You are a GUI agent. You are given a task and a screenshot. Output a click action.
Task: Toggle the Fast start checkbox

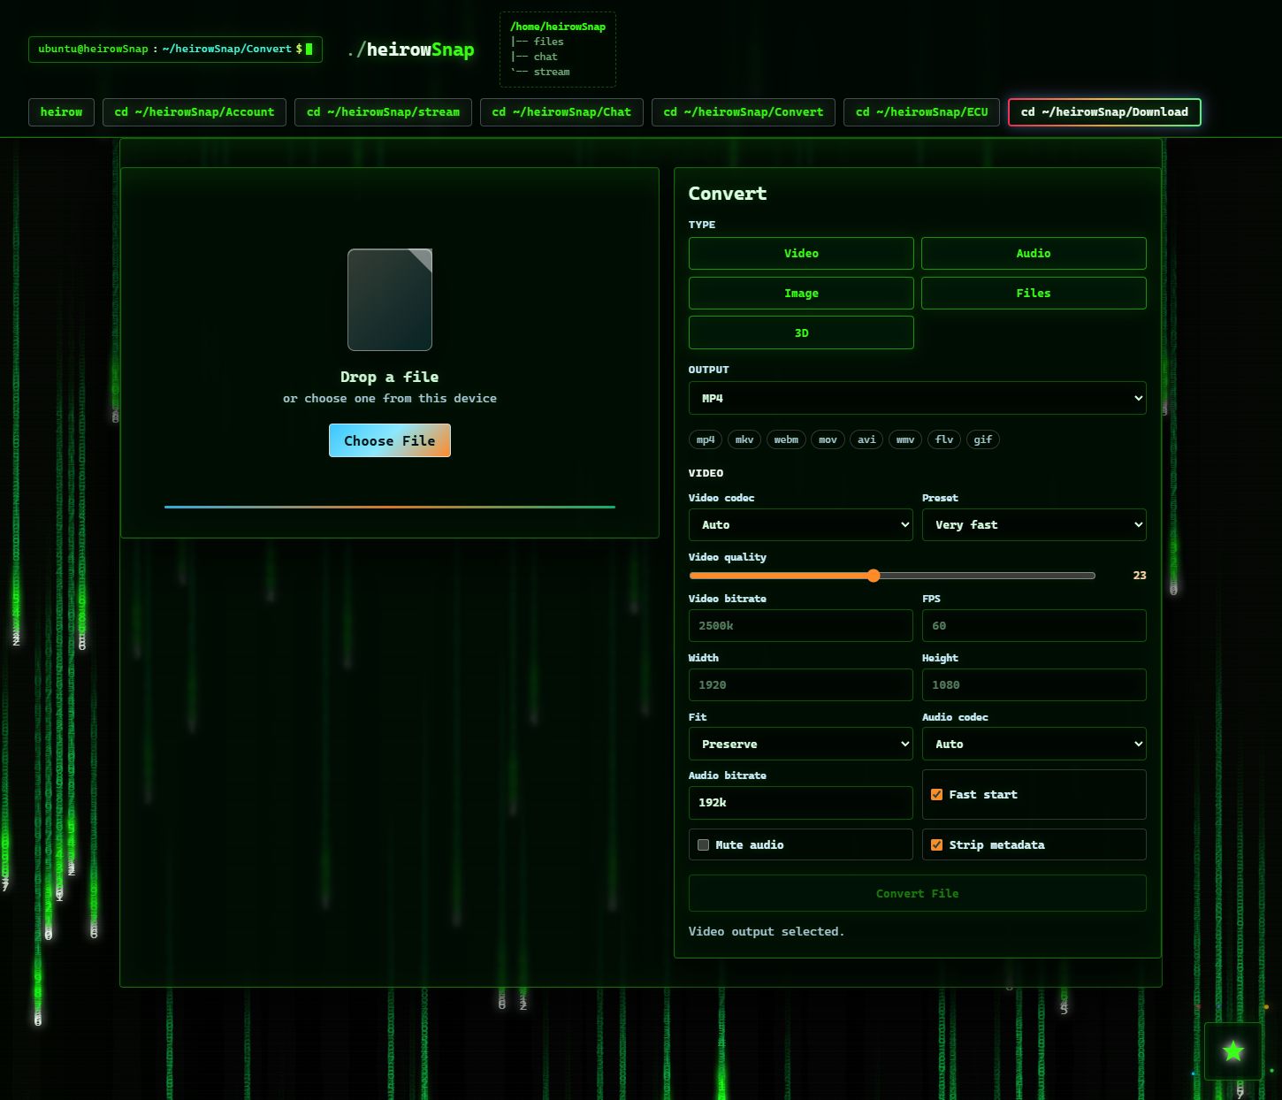click(x=936, y=794)
